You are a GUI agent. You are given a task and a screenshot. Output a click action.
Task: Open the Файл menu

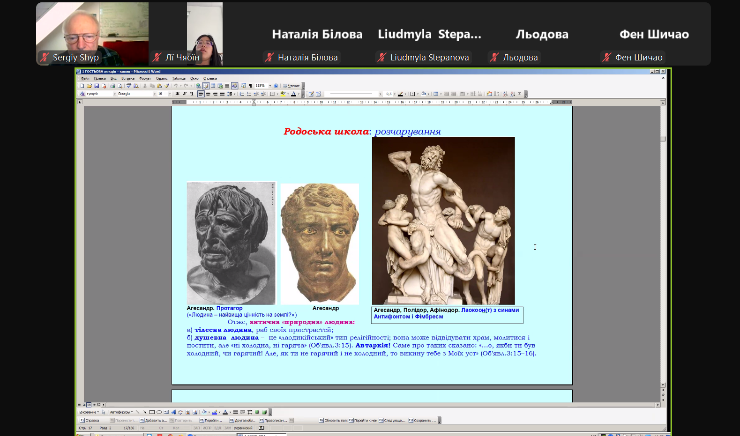coord(85,78)
